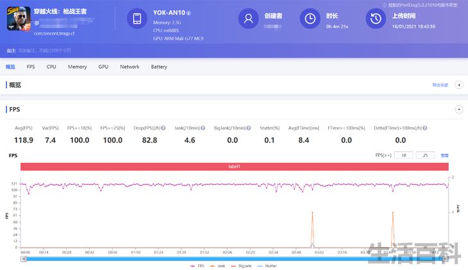Click the upload time history icon
468x270 pixels.
(x=376, y=19)
